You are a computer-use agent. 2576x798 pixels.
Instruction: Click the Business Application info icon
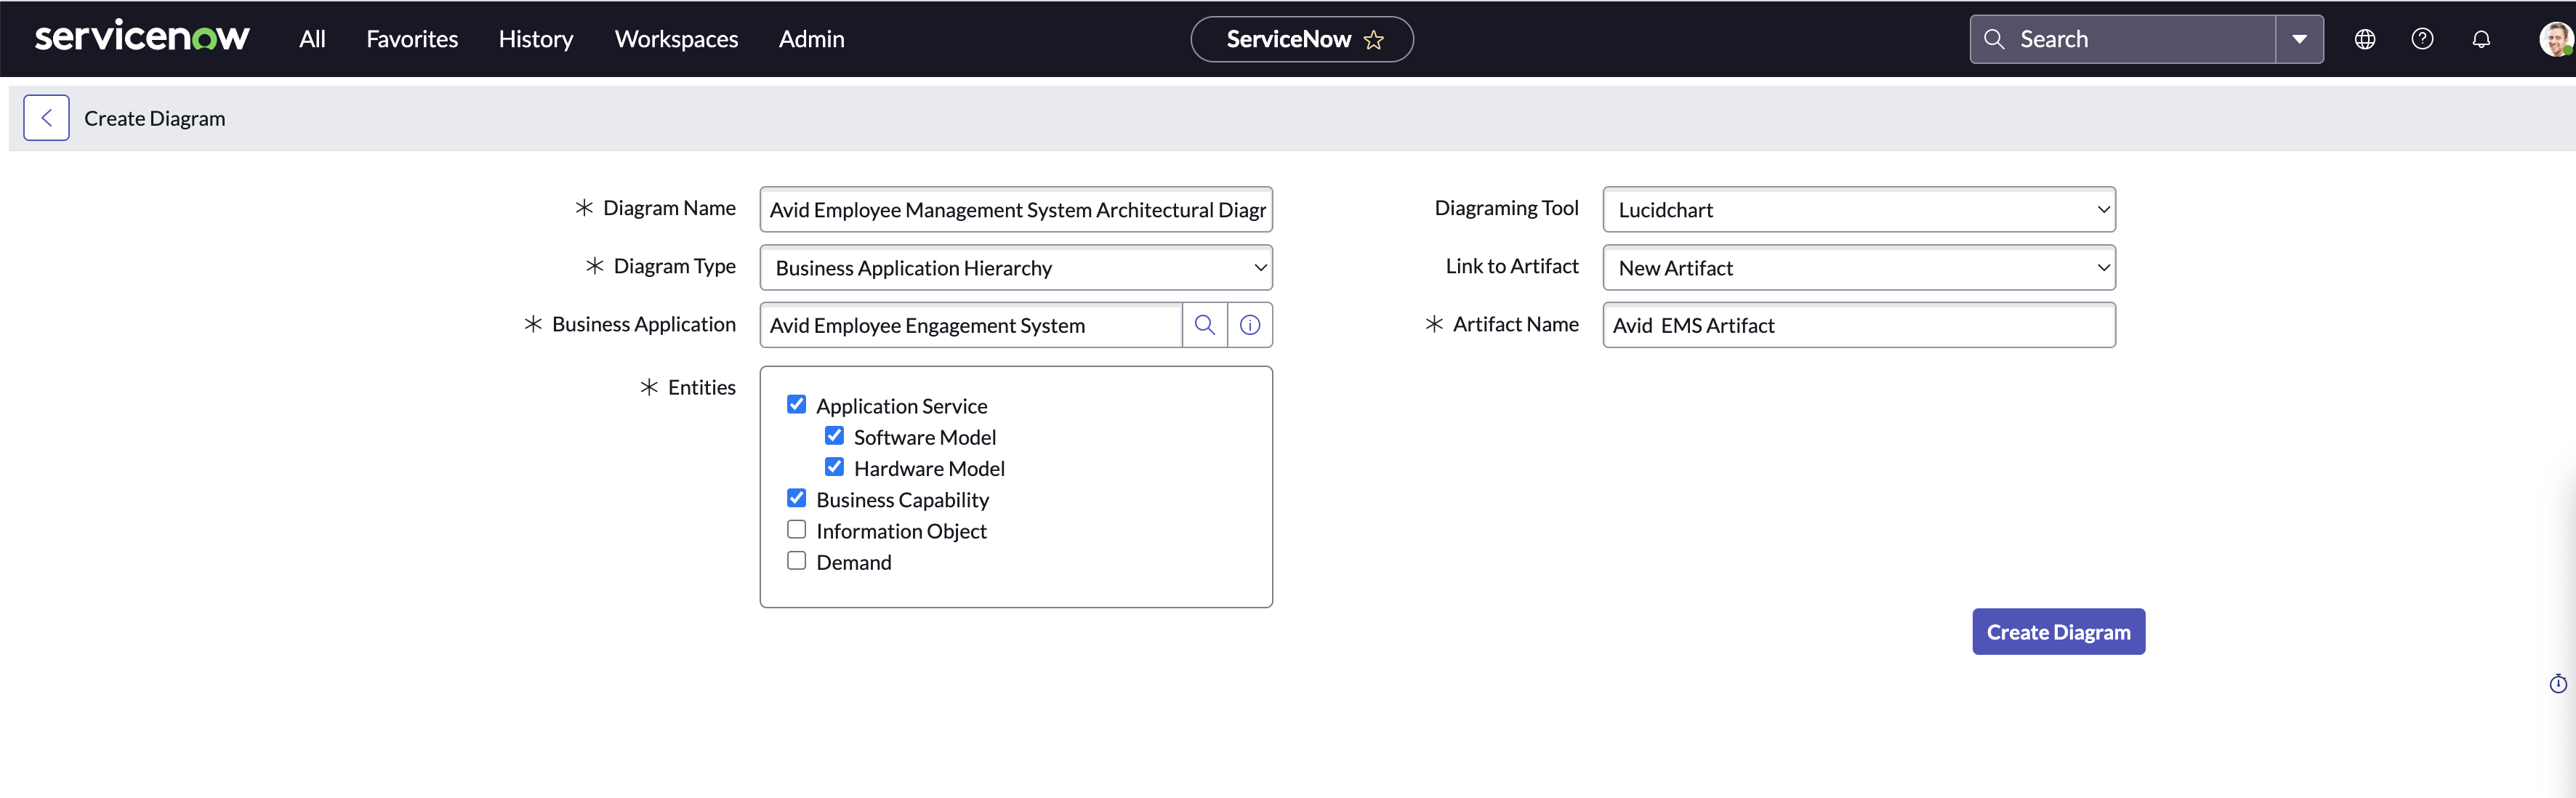coord(1250,325)
